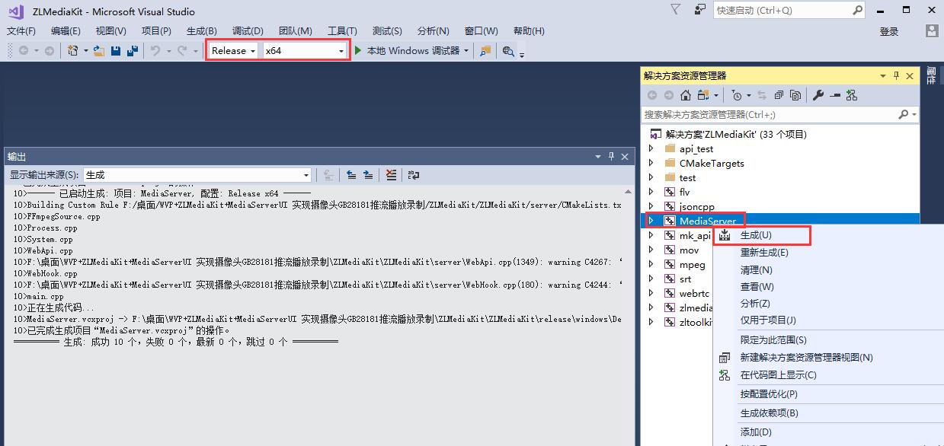Toggle auto-hide pin on Output panel
The image size is (944, 446).
[x=611, y=157]
